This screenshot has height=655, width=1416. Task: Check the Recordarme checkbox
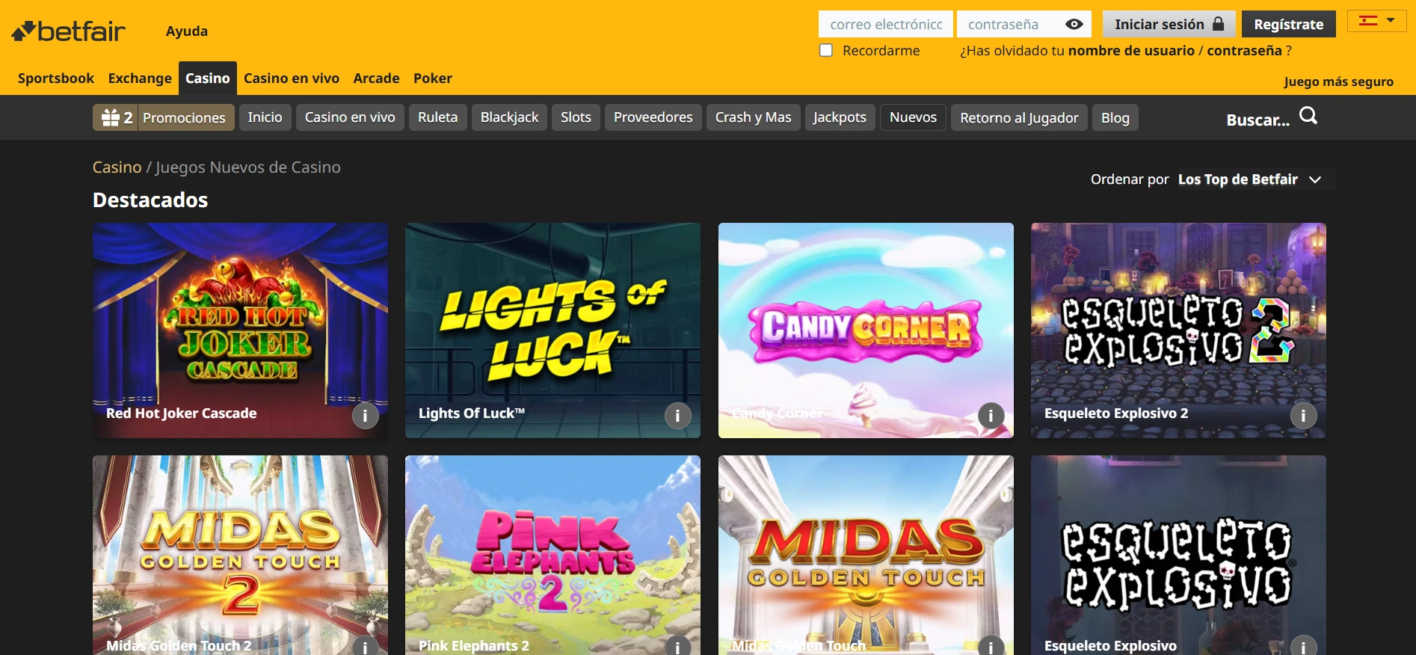(x=826, y=50)
